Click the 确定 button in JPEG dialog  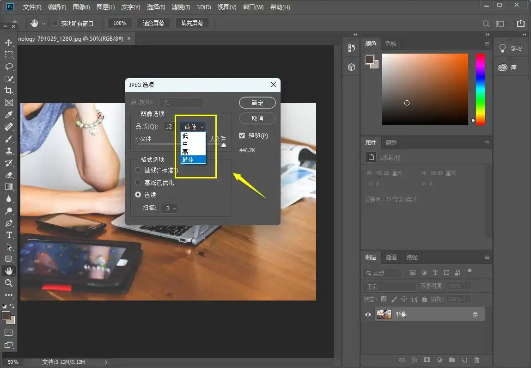(257, 103)
